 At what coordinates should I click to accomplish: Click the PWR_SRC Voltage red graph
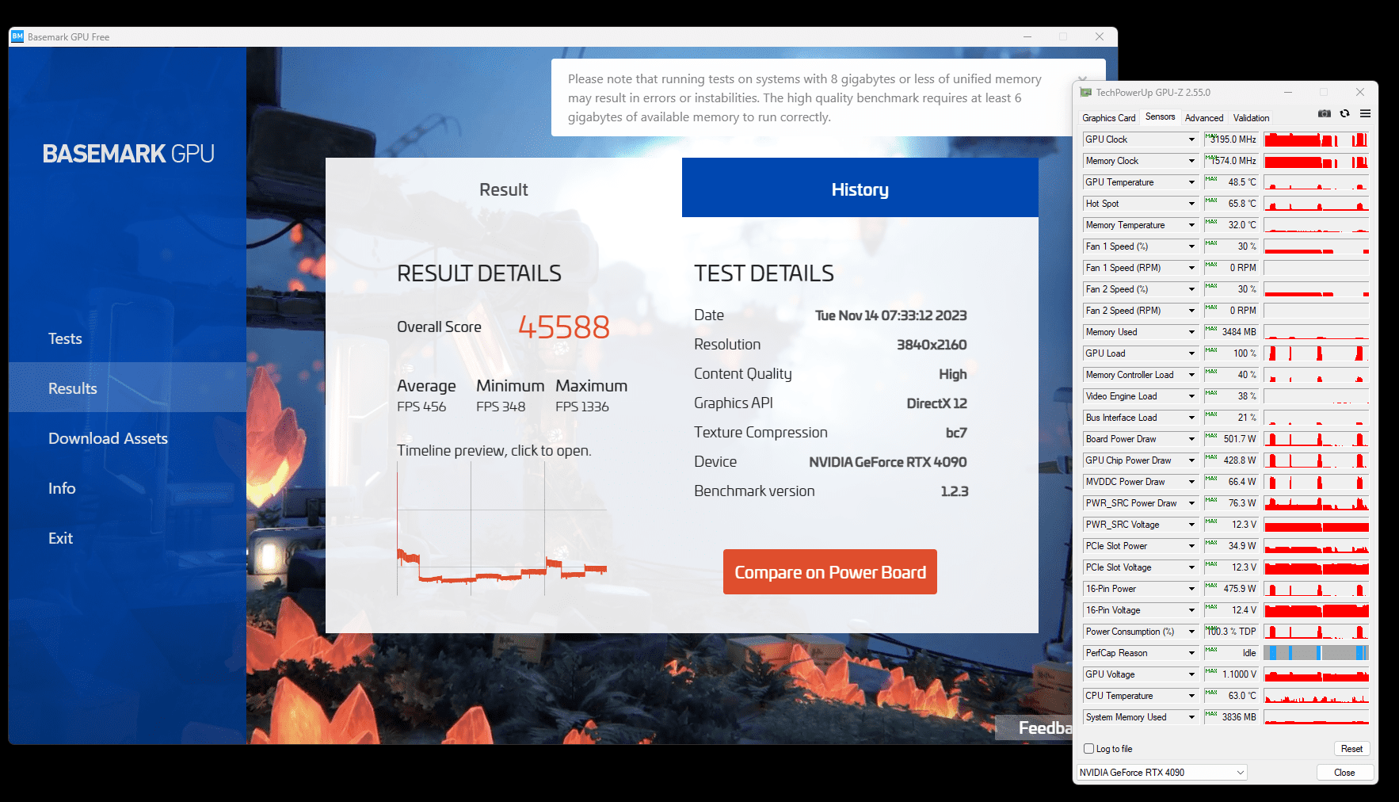[x=1317, y=525]
